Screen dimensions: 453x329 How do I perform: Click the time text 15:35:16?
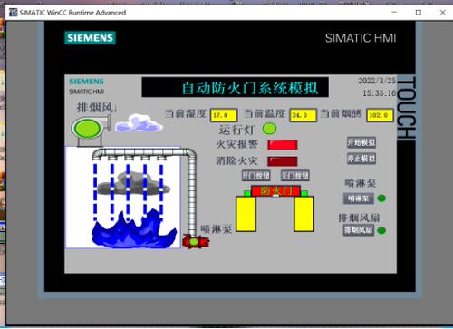tap(379, 93)
